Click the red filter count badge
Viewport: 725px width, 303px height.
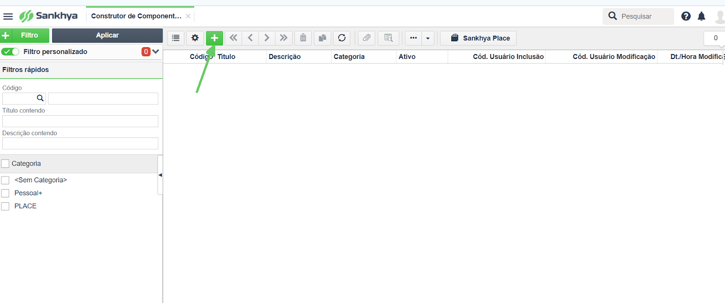pyautogui.click(x=146, y=52)
